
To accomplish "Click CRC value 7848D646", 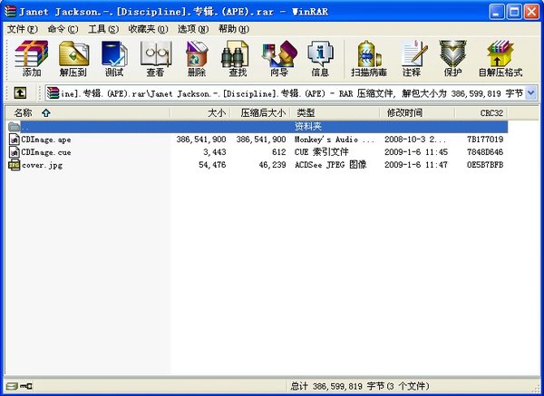I will coord(485,152).
